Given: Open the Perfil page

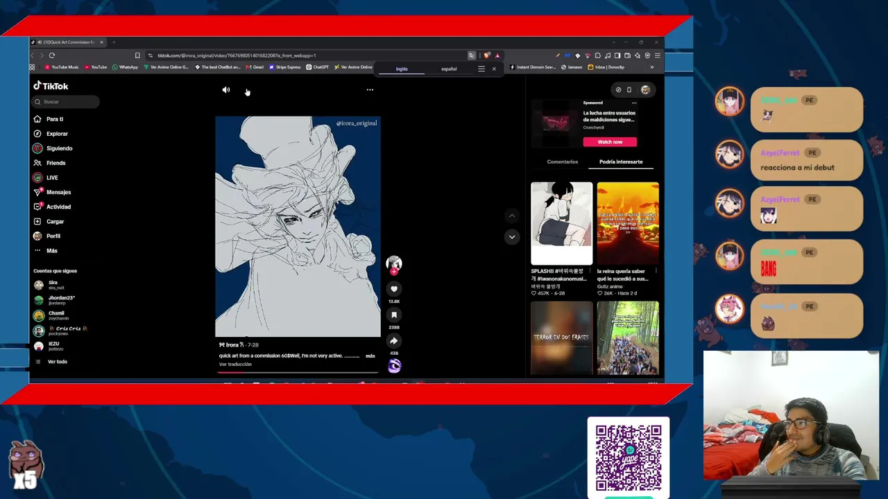Looking at the screenshot, I should [x=47, y=236].
